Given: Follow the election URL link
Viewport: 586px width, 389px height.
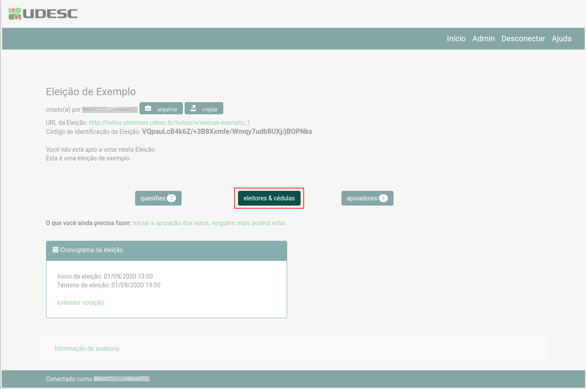Looking at the screenshot, I should pos(169,123).
